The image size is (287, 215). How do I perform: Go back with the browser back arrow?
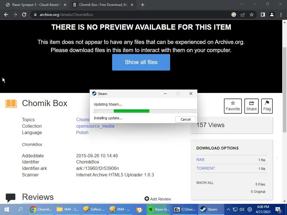(x=6, y=15)
